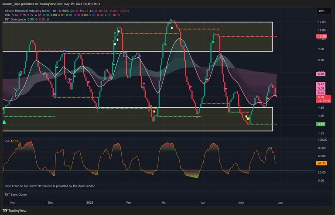Click the Feb label on the time axis
Viewport: 335px width, 215px height.
coord(129,202)
